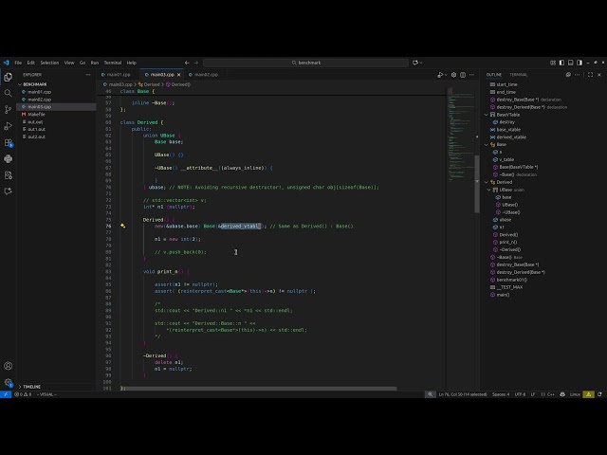Click Derived class breadcrumb in editor
The width and height of the screenshot is (607, 455).
[149, 84]
